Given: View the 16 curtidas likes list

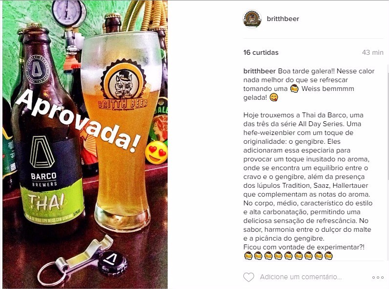Looking at the screenshot, I should [261, 52].
